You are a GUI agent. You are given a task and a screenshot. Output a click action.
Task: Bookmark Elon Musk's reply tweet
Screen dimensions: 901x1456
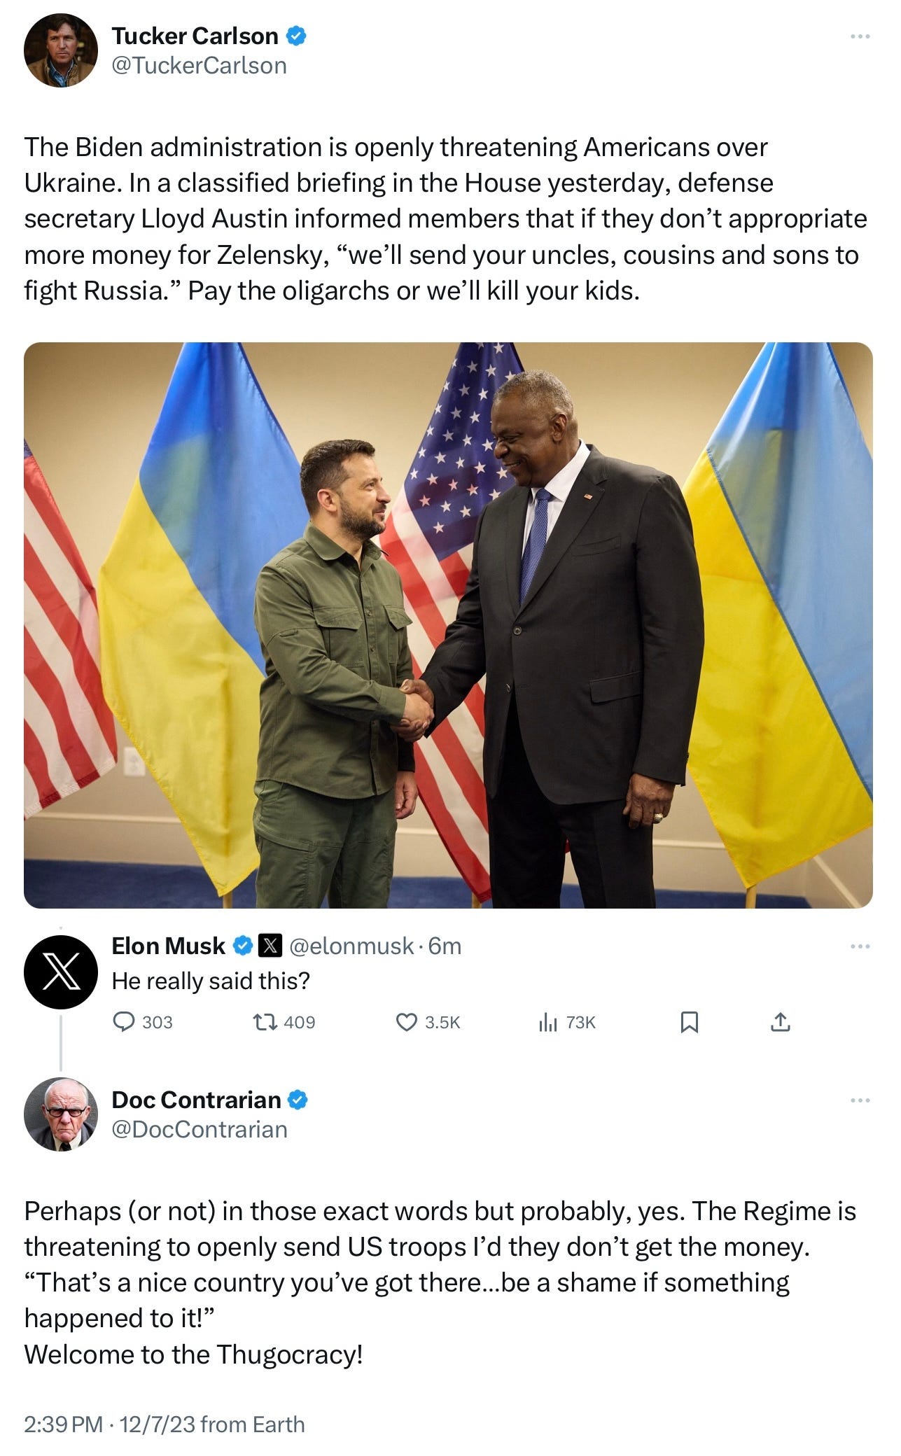coord(689,1023)
